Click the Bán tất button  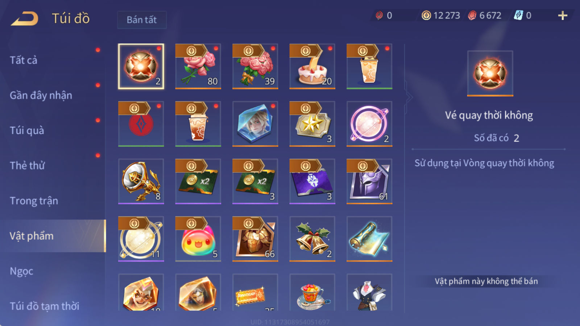[142, 20]
